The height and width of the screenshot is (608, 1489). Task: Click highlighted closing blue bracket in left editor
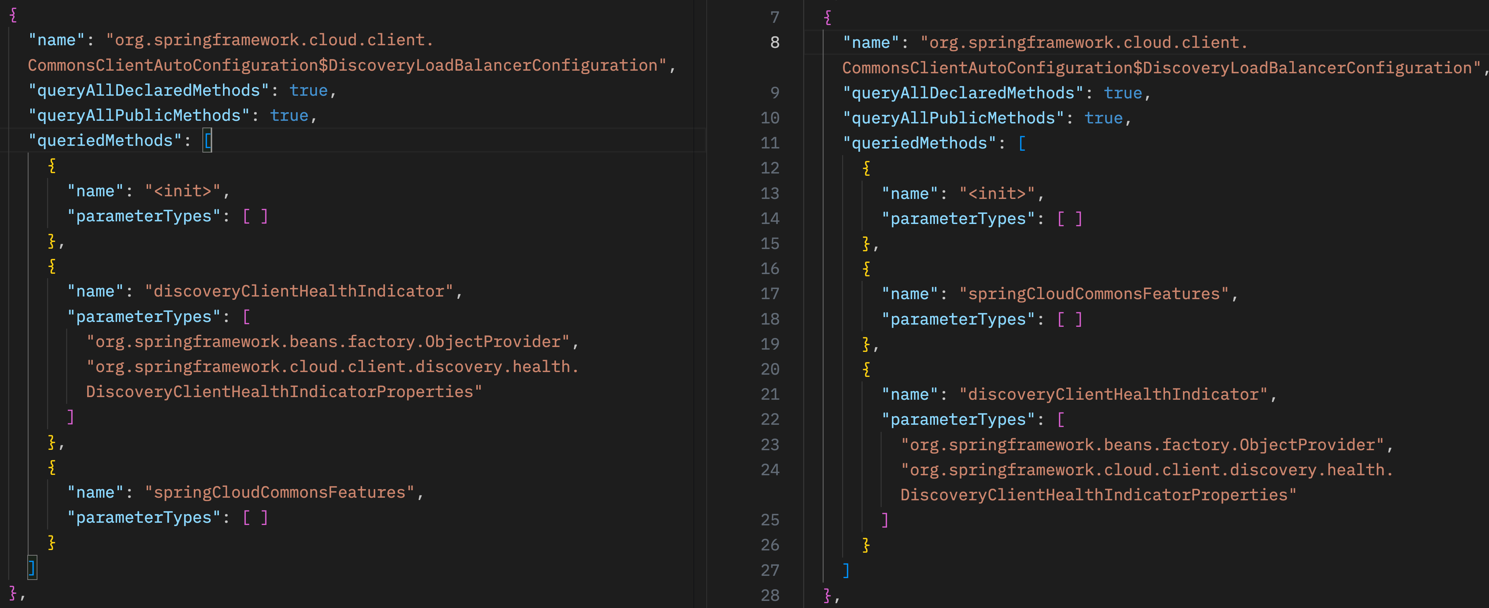coord(33,568)
